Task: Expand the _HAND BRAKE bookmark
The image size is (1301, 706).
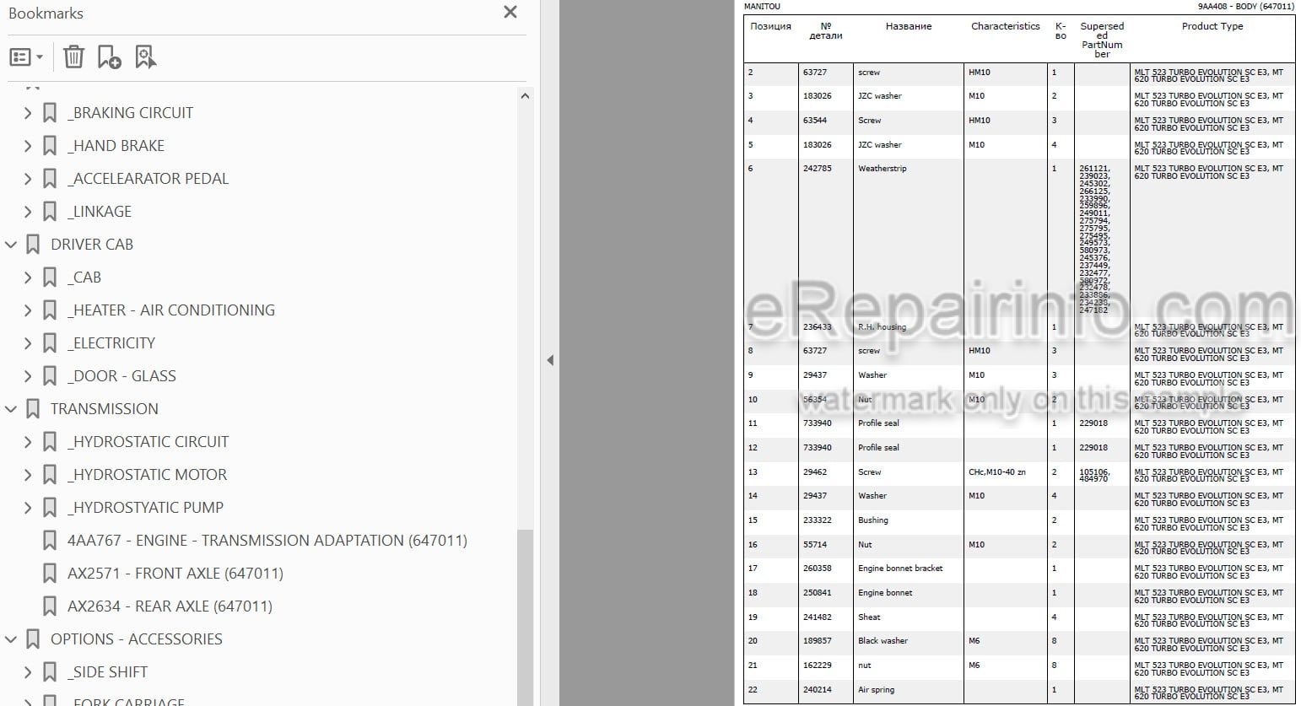Action: tap(28, 145)
